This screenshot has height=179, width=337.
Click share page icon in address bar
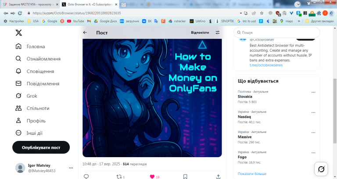tap(254, 13)
